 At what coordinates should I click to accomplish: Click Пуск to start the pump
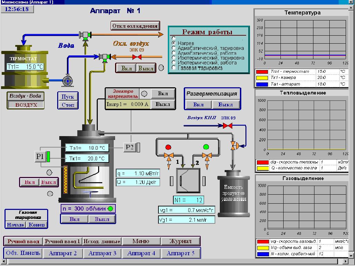(x=68, y=97)
